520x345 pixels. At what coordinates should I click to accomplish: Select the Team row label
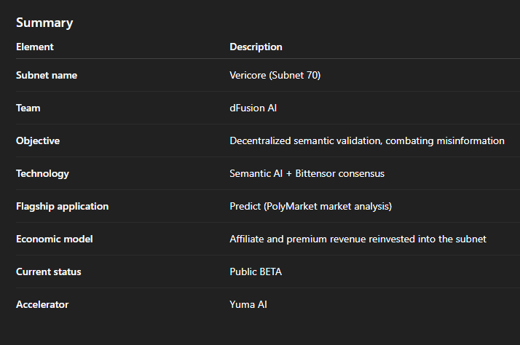pyautogui.click(x=28, y=108)
